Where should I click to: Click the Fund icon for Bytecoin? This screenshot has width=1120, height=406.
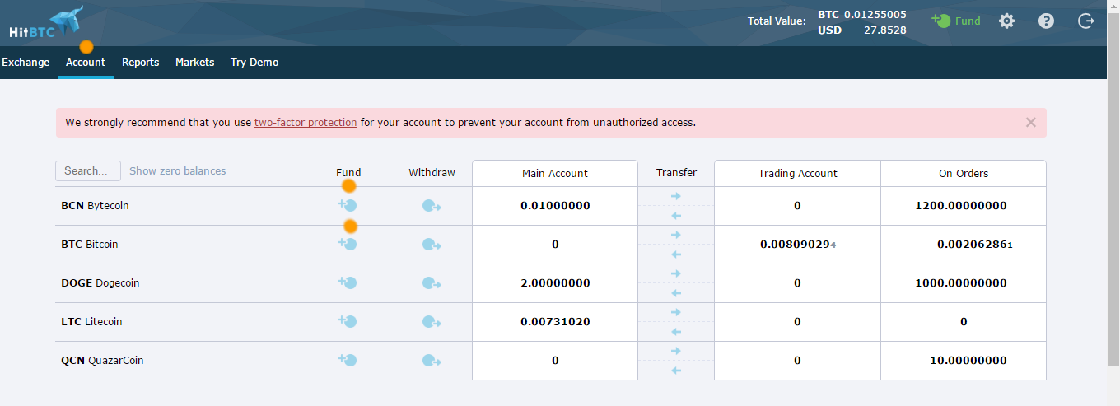(348, 205)
